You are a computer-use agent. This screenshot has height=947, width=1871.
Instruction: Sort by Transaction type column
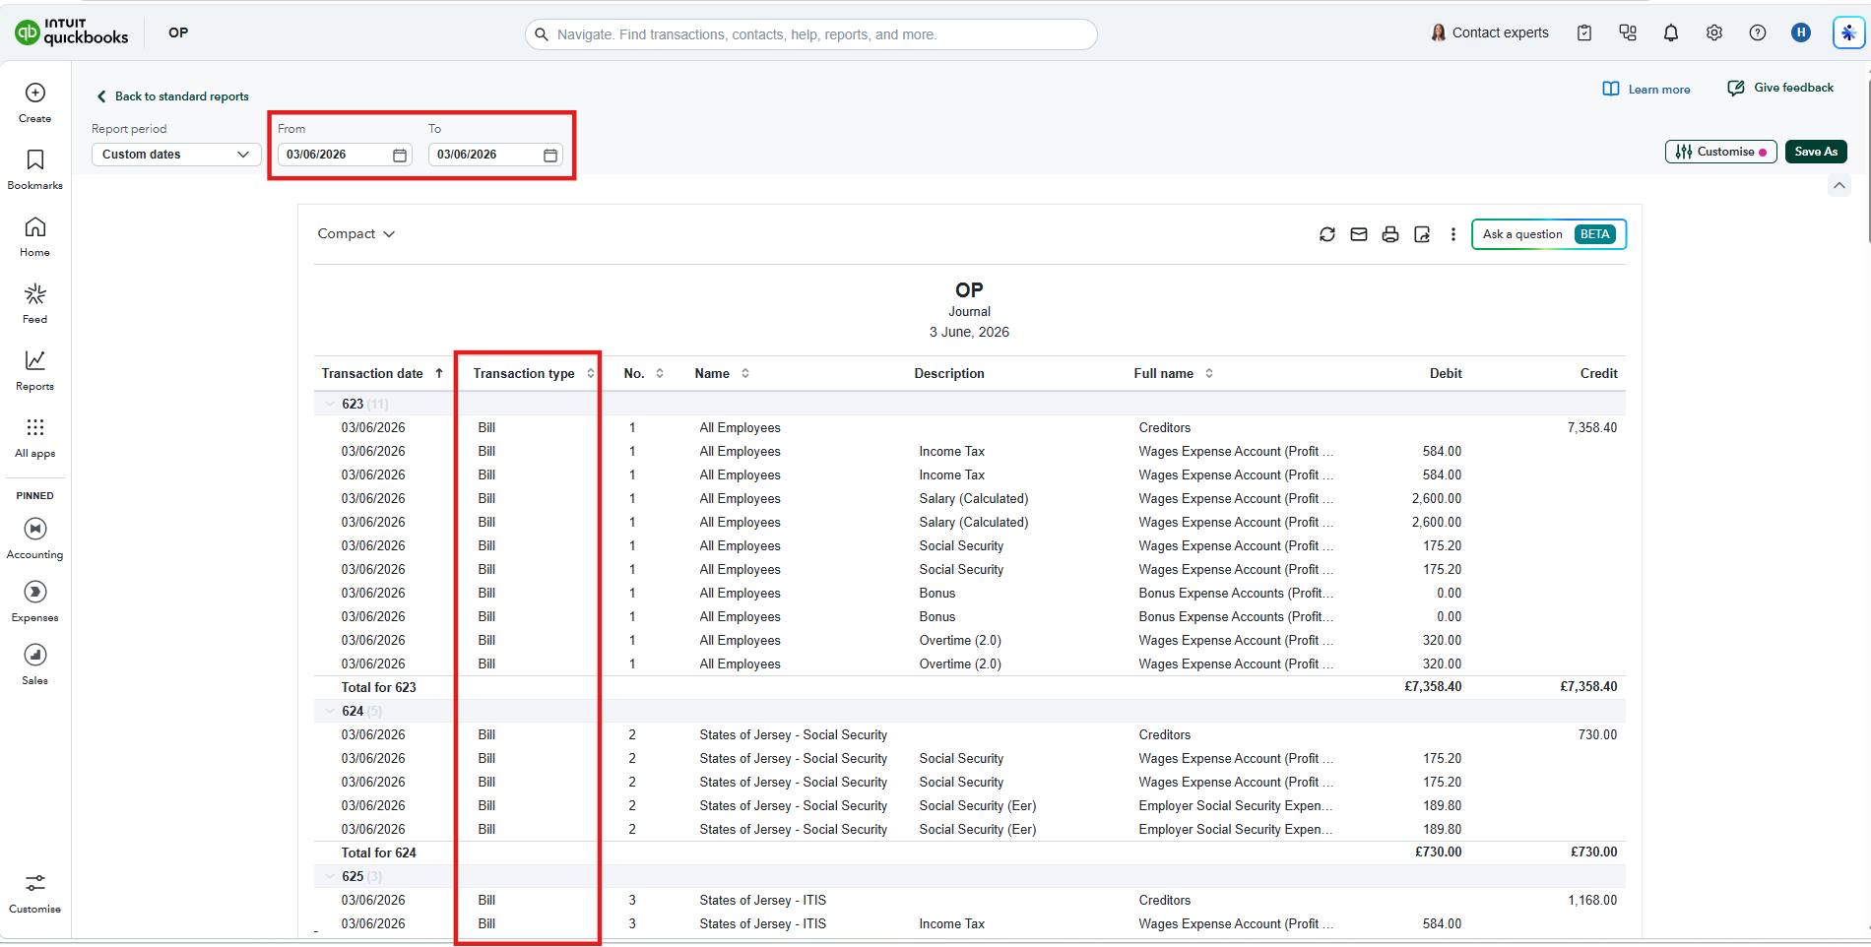tap(534, 373)
